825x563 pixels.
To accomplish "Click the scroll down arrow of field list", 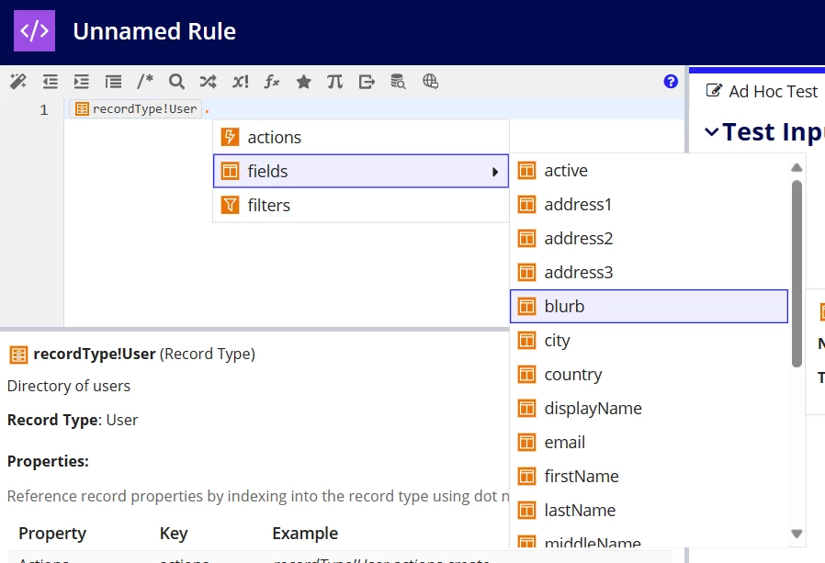I will point(797,534).
